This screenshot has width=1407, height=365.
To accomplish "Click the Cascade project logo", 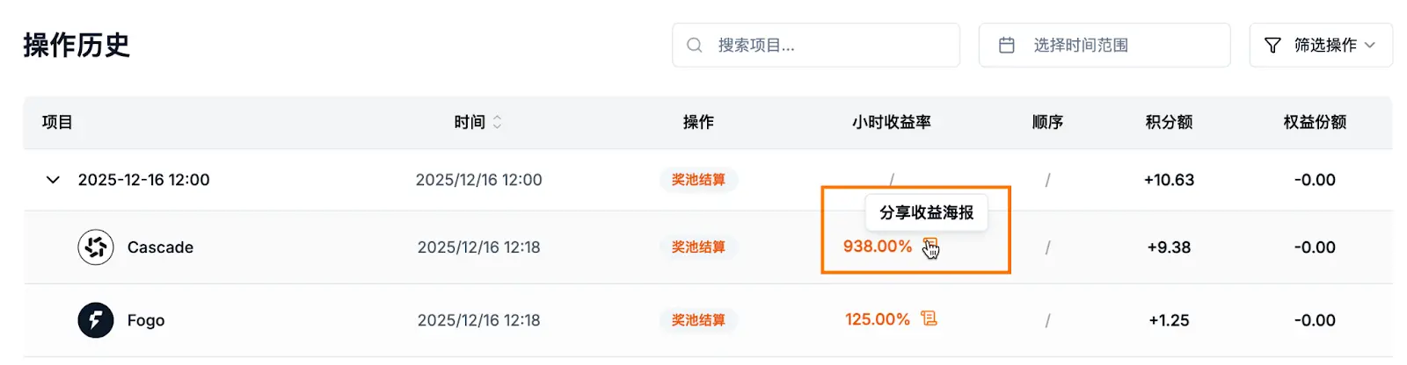I will click(x=96, y=247).
